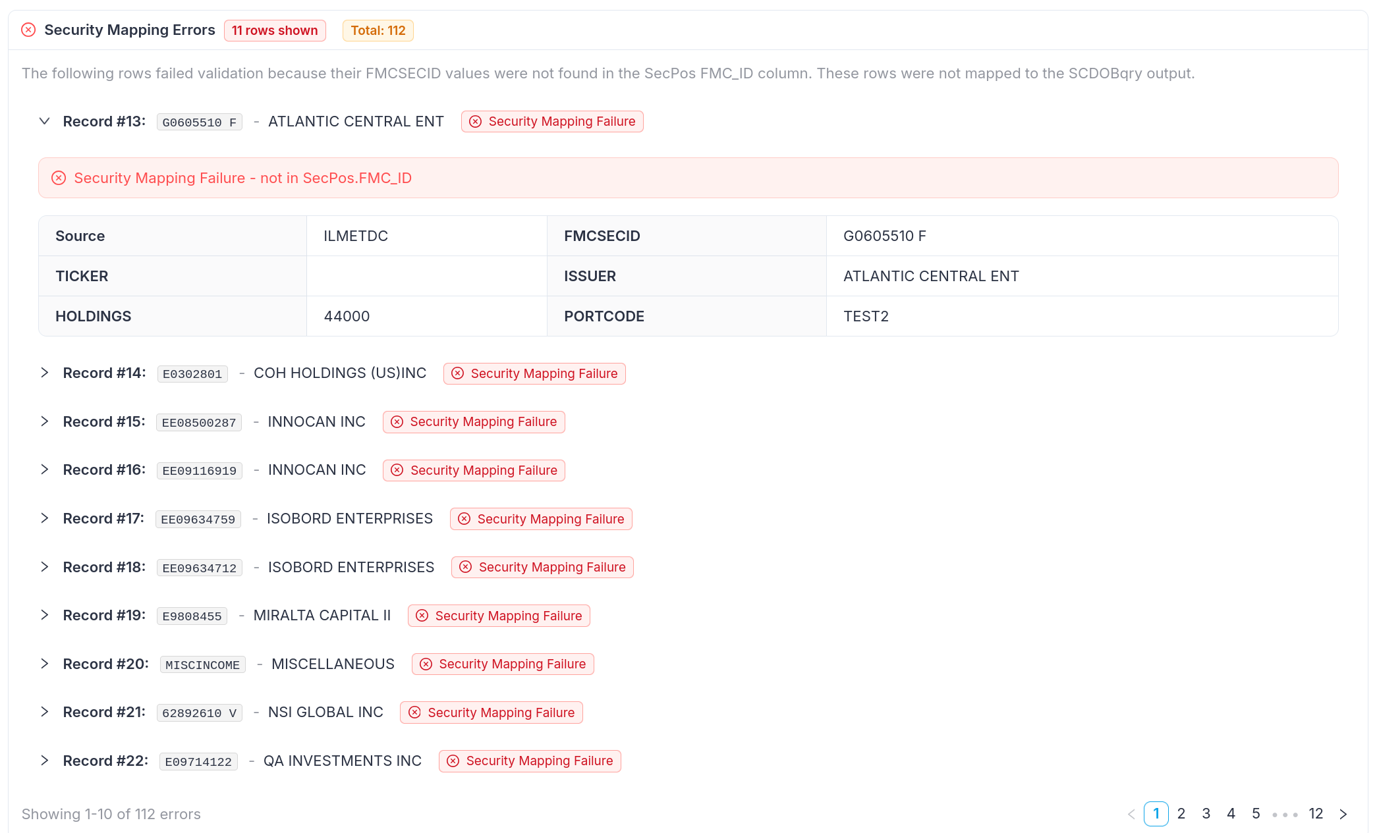
Task: Click the TEST2 portcode value cell
Action: click(1082, 316)
